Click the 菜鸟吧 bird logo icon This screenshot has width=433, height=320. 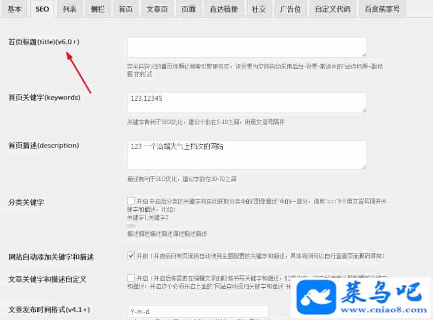pos(317,297)
